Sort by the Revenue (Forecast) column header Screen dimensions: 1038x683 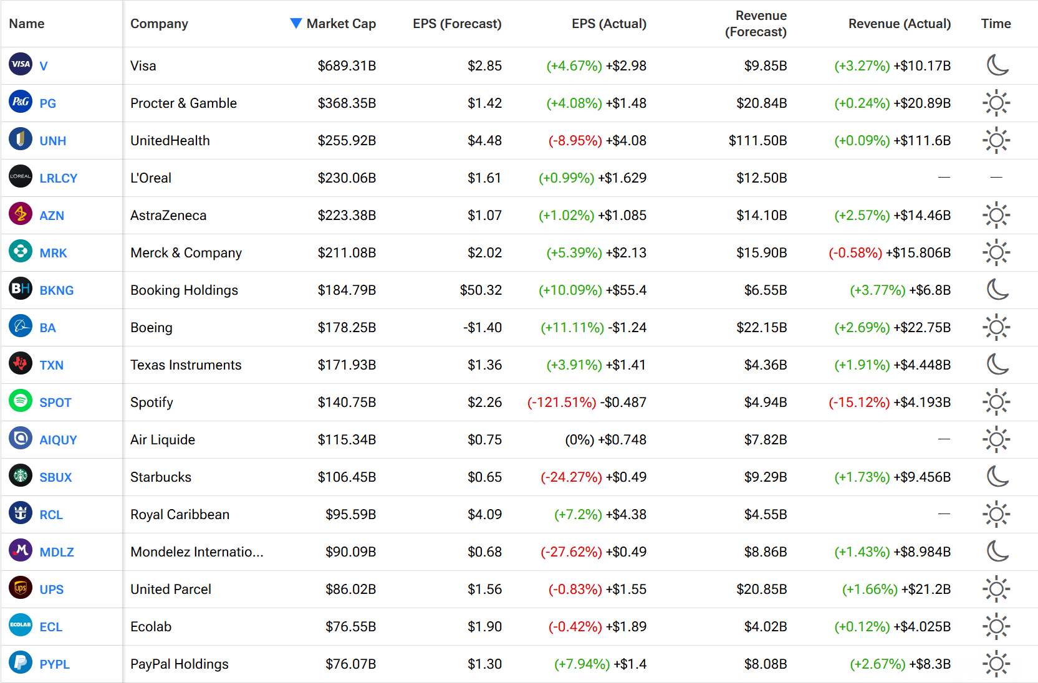point(756,24)
